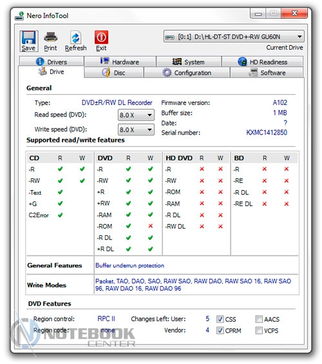Minimize the Nero InfoTool window
This screenshot has height=364, width=322.
(258, 14)
